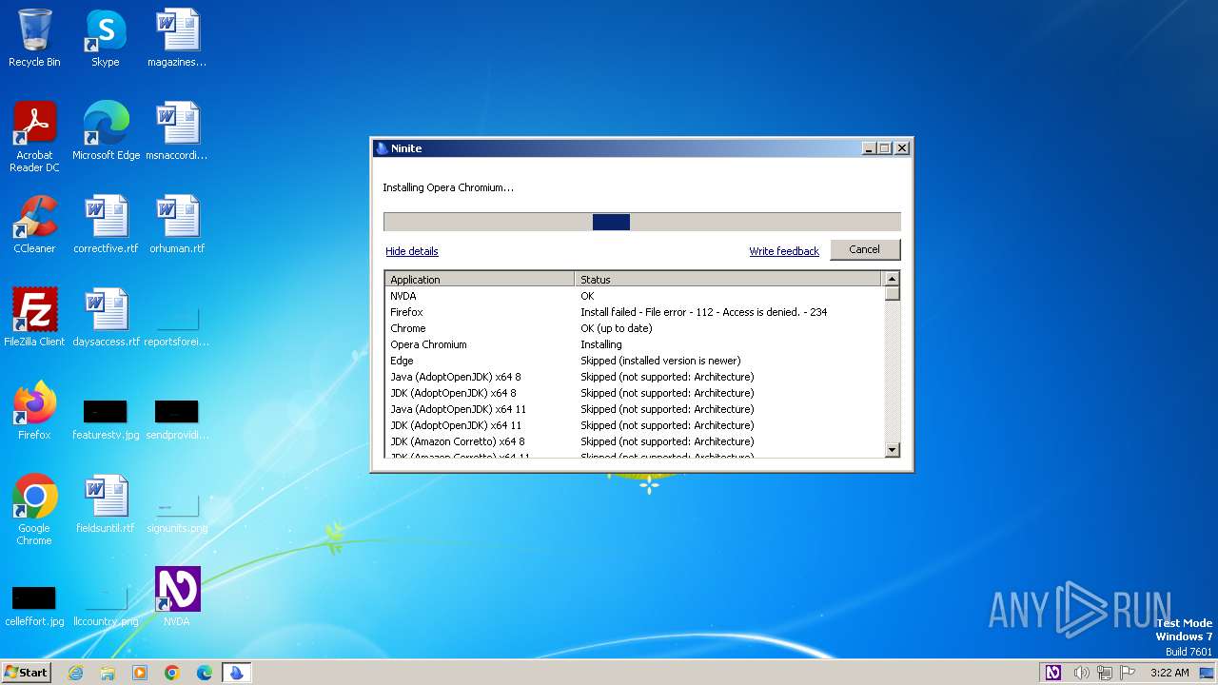The image size is (1218, 685).
Task: Select the Chrome row in details list
Action: pyautogui.click(x=635, y=328)
